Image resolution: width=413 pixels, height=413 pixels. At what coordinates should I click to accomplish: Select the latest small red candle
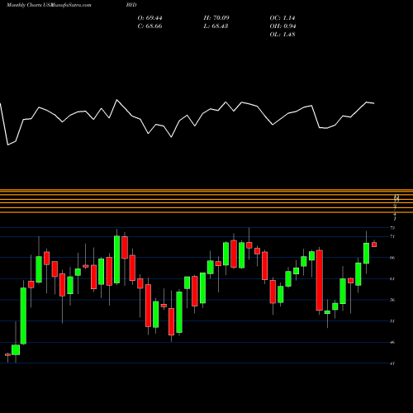point(374,244)
